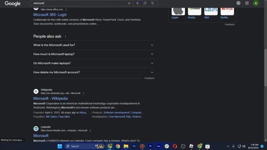Screen dimensions: 267x150
Task: Launch Premiere Pro from taskbar
Action: click(x=150, y=146)
